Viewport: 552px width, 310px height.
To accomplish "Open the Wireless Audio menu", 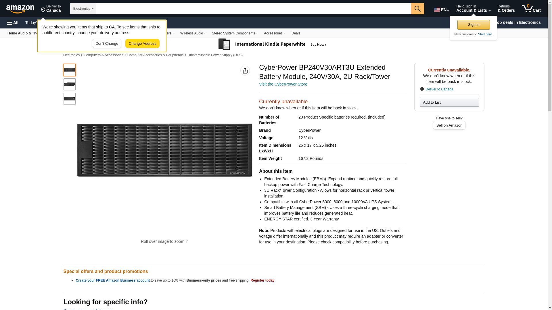I will (x=193, y=33).
